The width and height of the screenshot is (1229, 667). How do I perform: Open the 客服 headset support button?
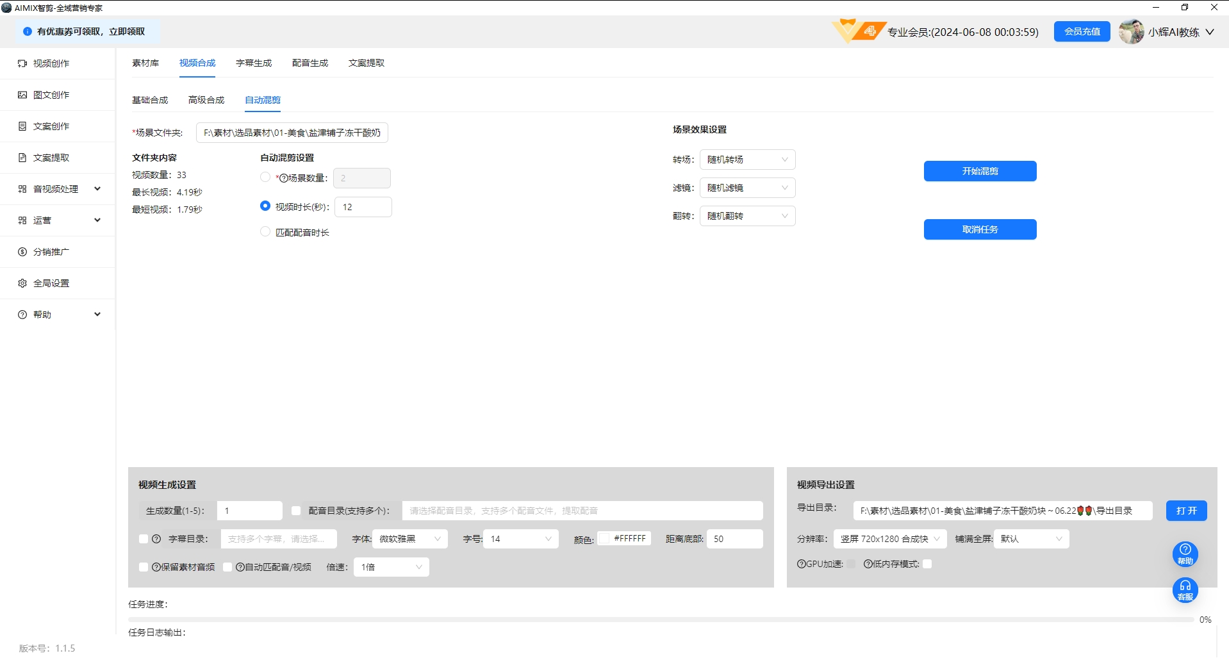click(x=1185, y=589)
